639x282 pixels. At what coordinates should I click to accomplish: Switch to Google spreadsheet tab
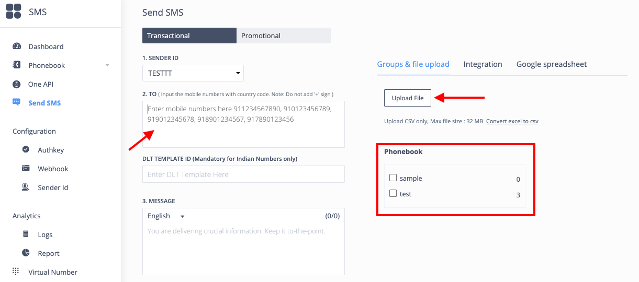552,64
